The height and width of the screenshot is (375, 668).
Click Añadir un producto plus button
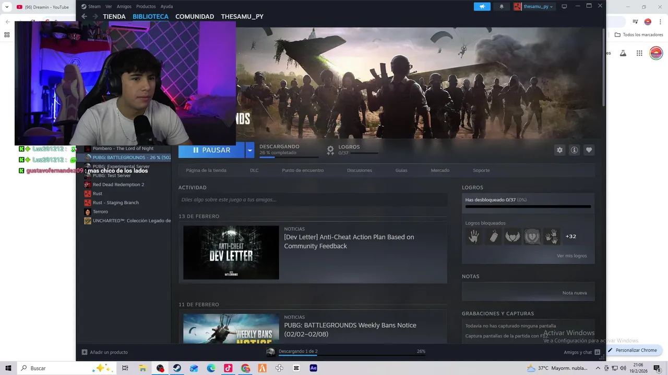pyautogui.click(x=85, y=352)
